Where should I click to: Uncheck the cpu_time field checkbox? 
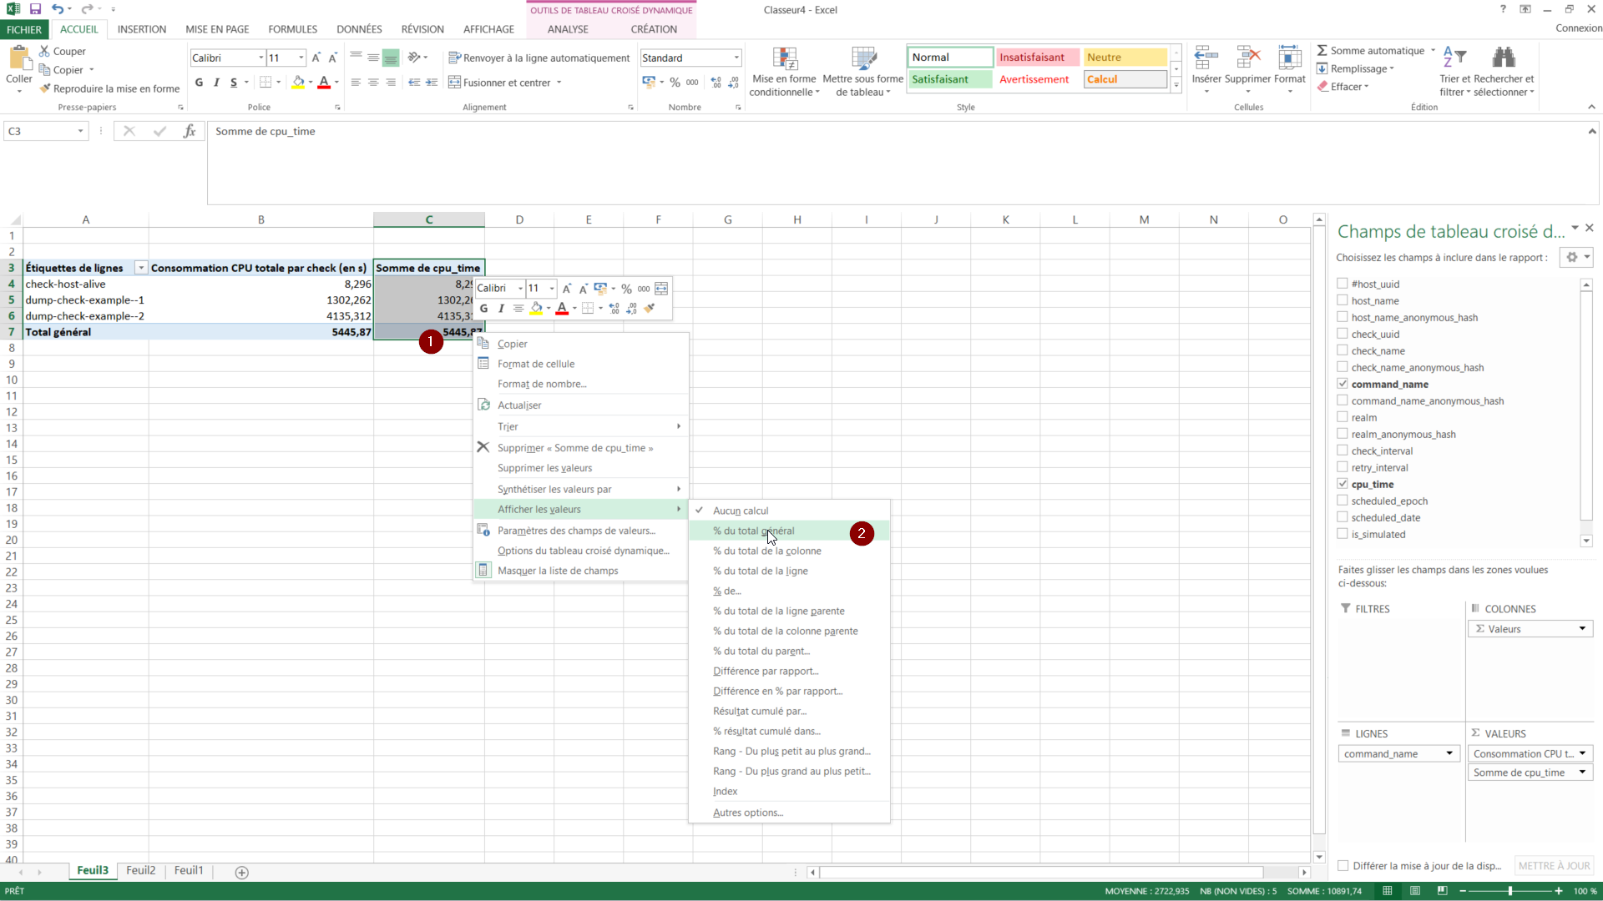click(x=1343, y=484)
